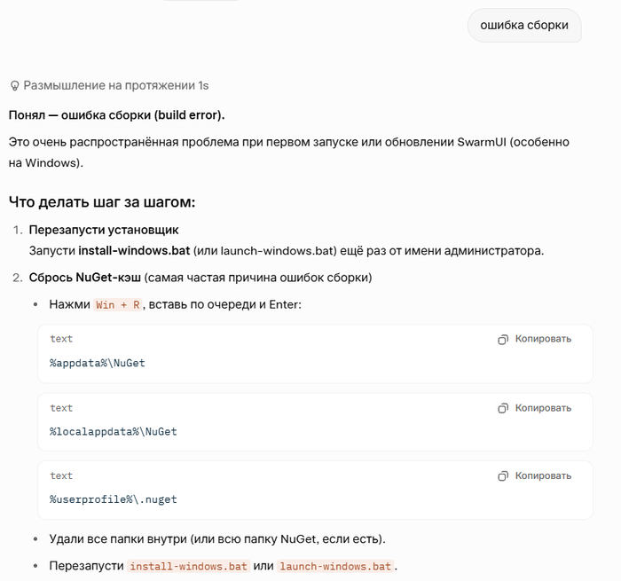Image resolution: width=621 pixels, height=581 pixels.
Task: Click the %userprofile%\.nuget code text
Action: (x=114, y=499)
